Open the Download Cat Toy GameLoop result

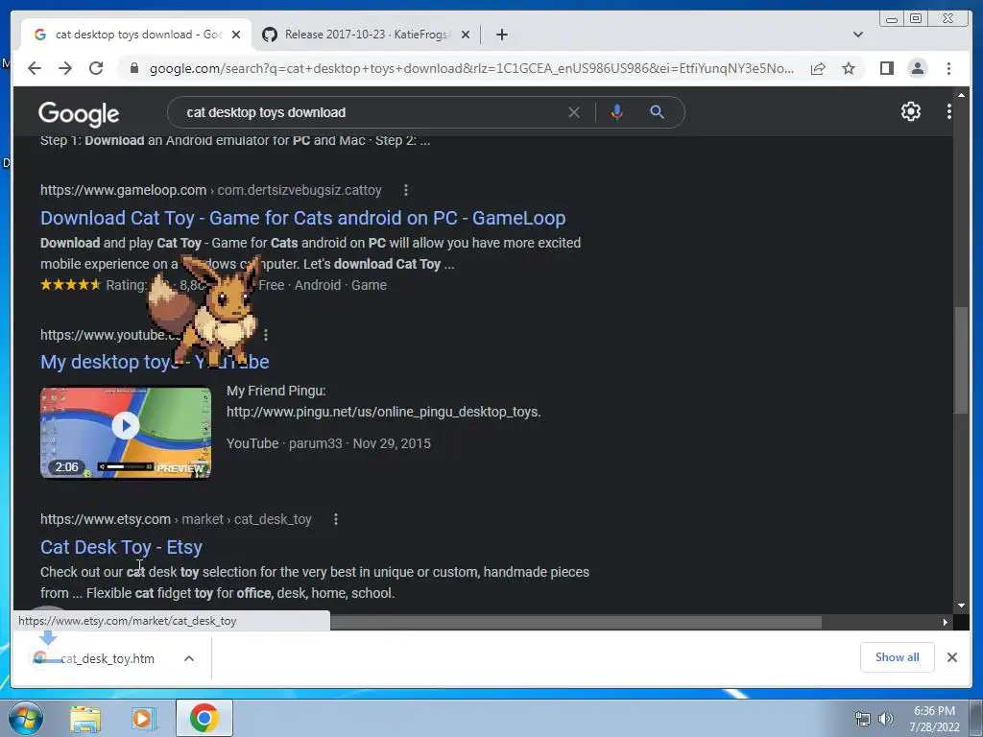tap(302, 218)
